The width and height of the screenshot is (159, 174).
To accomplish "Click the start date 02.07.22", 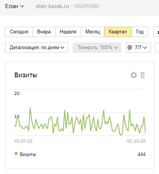I will click(23, 141).
